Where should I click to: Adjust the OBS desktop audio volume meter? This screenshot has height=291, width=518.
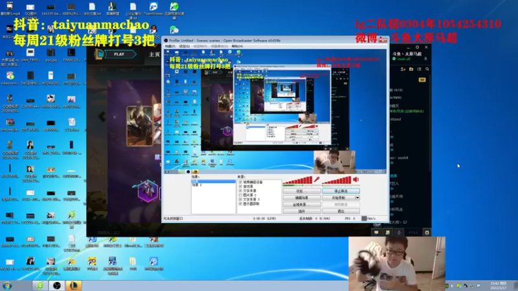(336, 180)
